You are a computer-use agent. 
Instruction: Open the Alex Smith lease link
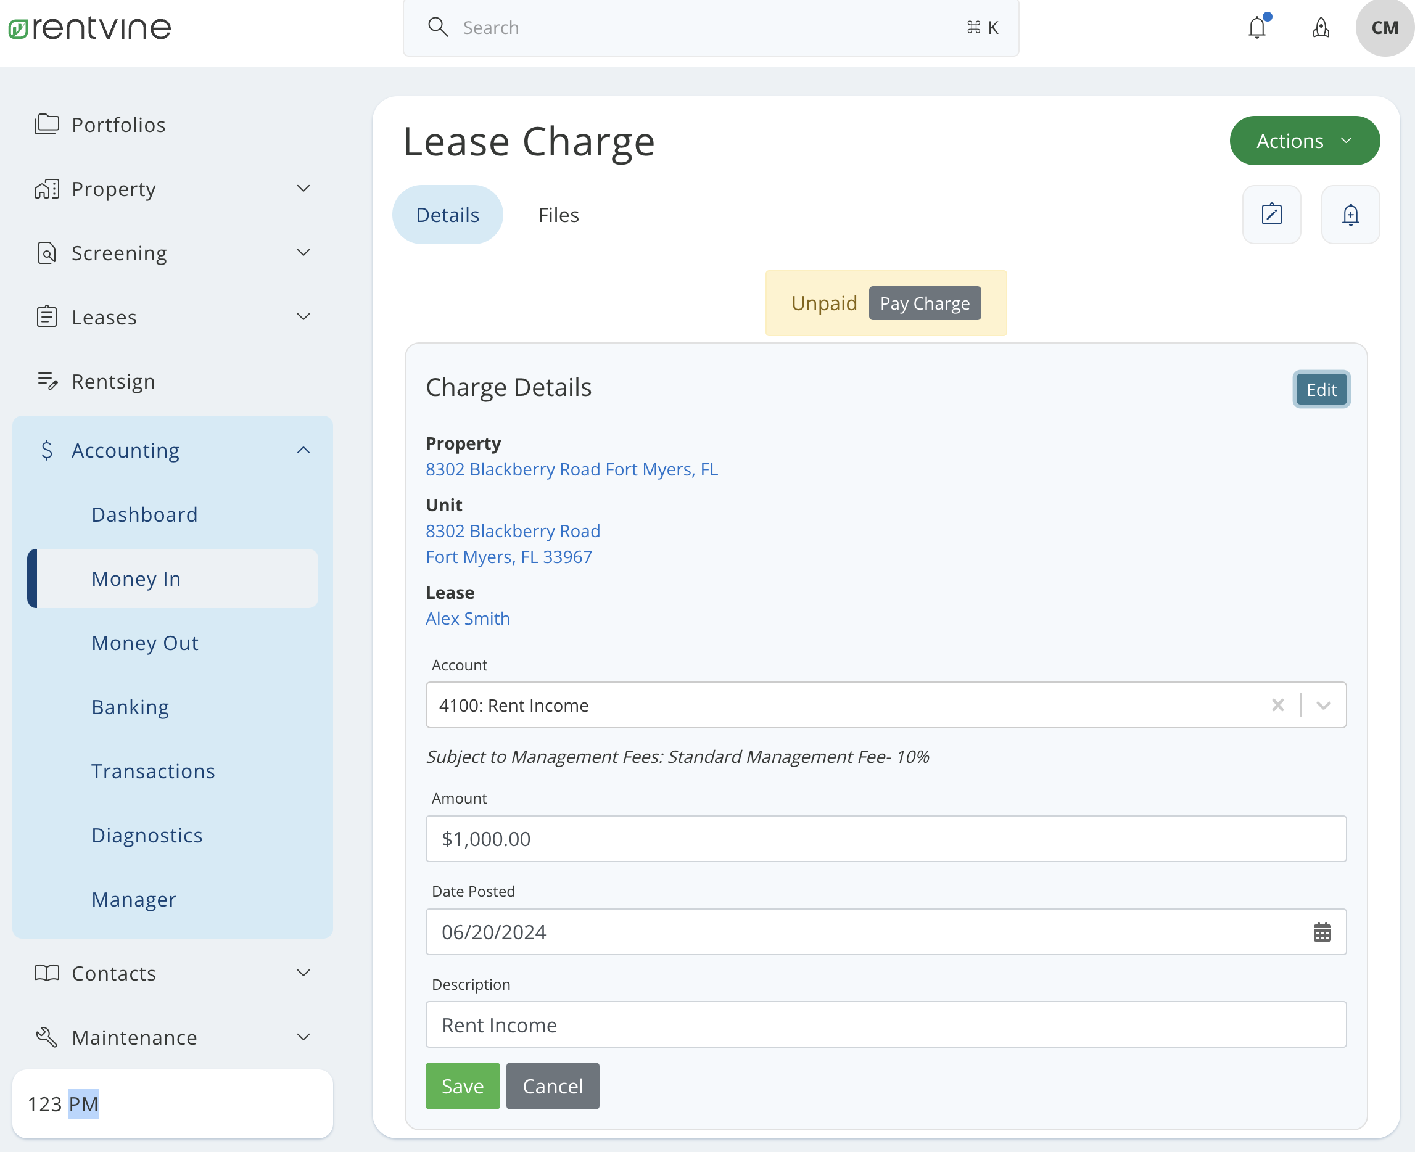467,618
